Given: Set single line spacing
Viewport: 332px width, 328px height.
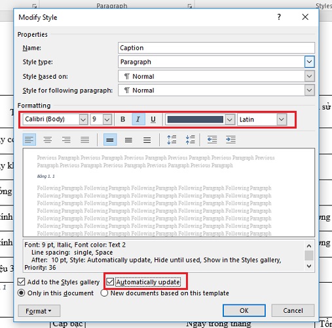Looking at the screenshot, I should (110, 140).
